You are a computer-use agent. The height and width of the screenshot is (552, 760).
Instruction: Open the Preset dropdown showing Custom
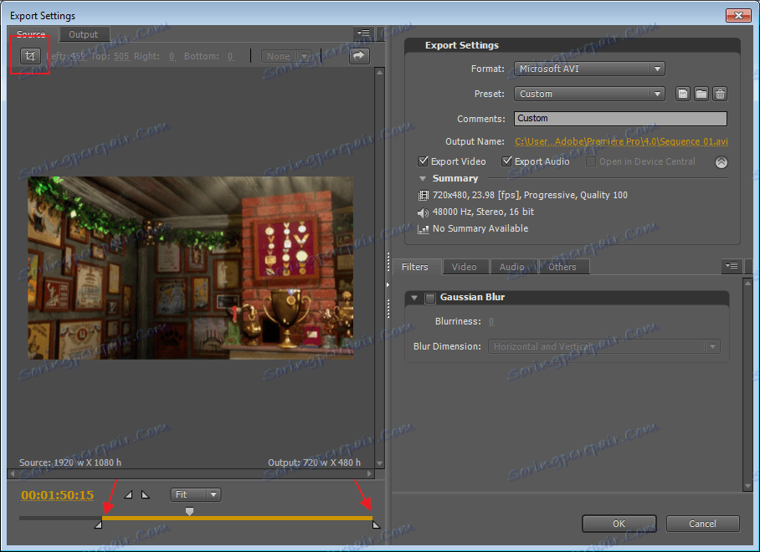(589, 94)
